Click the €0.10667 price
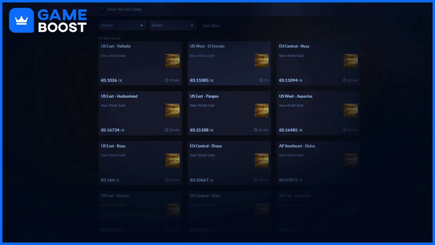 [x=199, y=180]
